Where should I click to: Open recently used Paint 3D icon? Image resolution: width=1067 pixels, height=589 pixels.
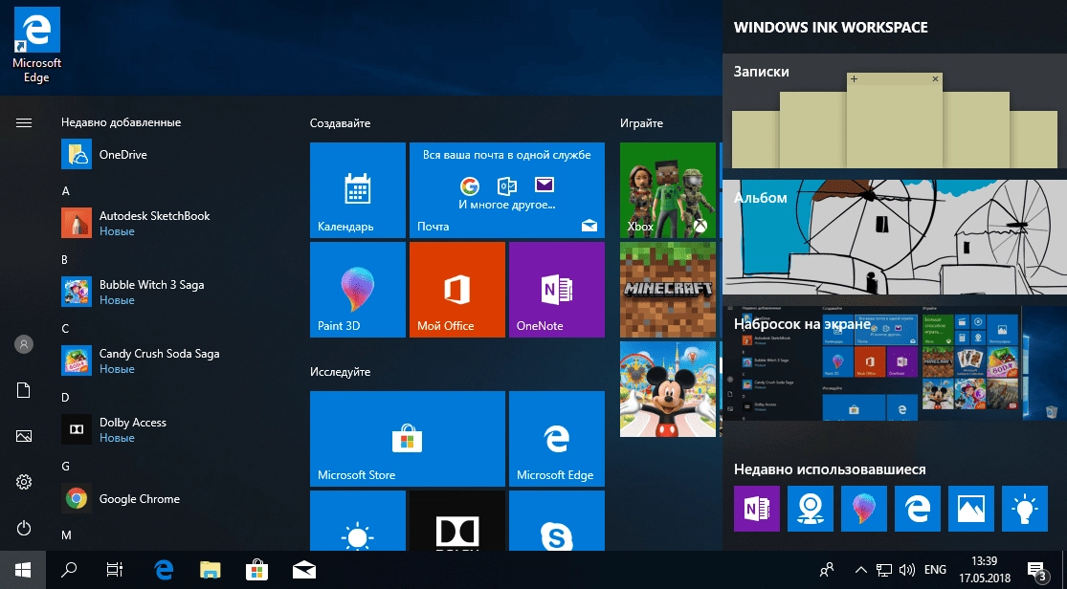coord(864,509)
